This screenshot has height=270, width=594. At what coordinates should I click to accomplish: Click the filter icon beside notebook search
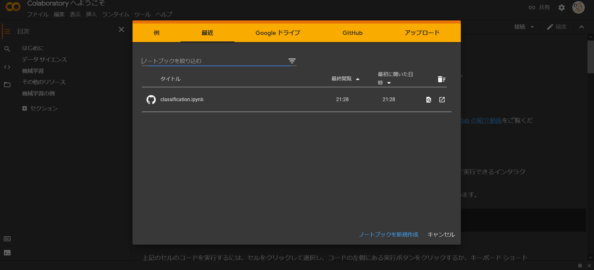click(292, 61)
